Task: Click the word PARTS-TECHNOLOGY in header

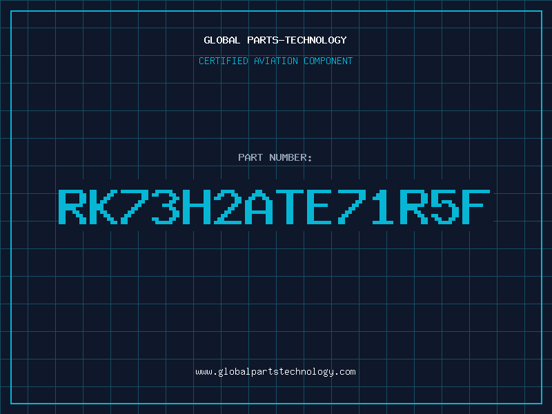Action: point(297,40)
